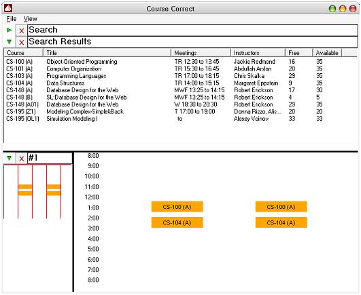Click the orange window button
The width and height of the screenshot is (361, 295).
coord(343,9)
